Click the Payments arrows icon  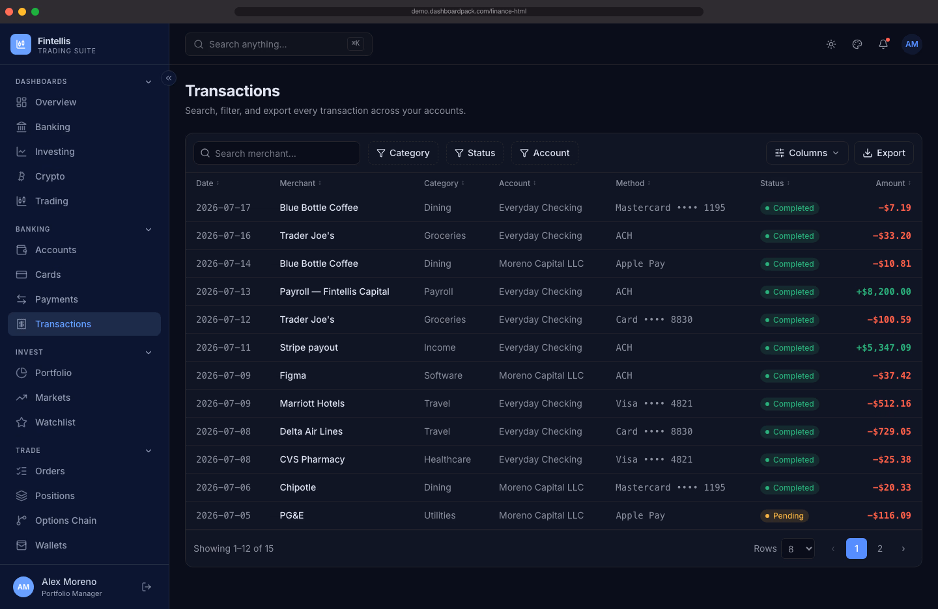click(21, 299)
